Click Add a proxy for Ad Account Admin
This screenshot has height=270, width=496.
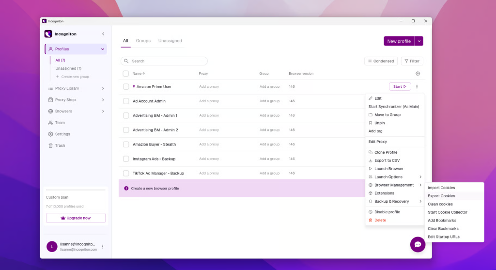click(x=209, y=101)
